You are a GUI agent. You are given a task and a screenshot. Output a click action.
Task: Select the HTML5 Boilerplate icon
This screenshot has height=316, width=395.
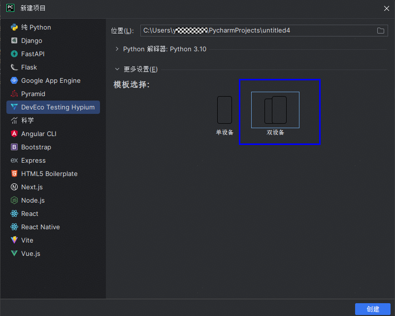(x=14, y=174)
